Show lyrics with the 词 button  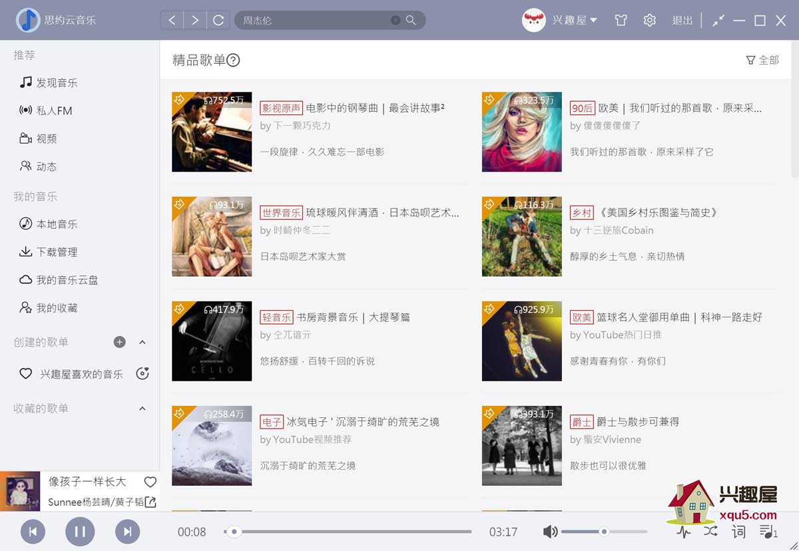[x=739, y=531]
